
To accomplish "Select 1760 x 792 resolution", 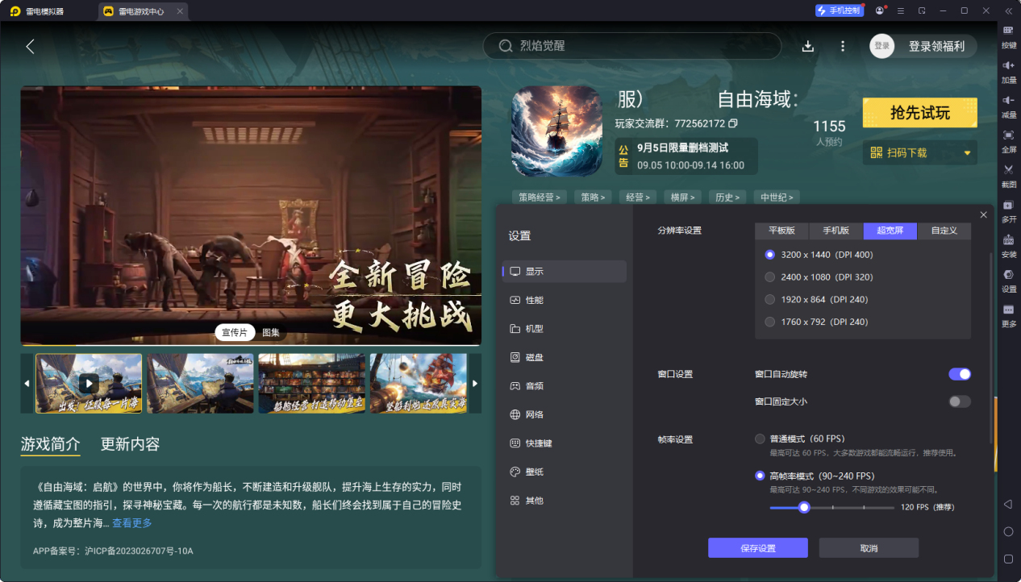I will click(x=770, y=322).
